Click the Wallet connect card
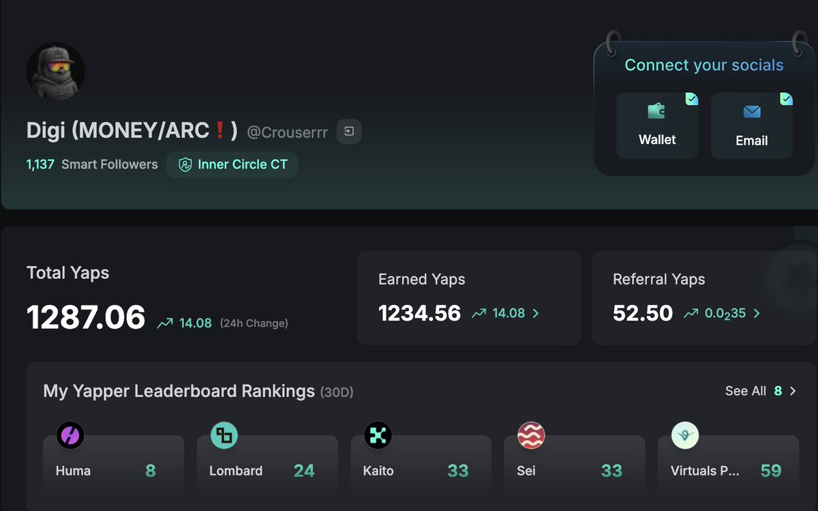This screenshot has height=511, width=818. pos(657,126)
